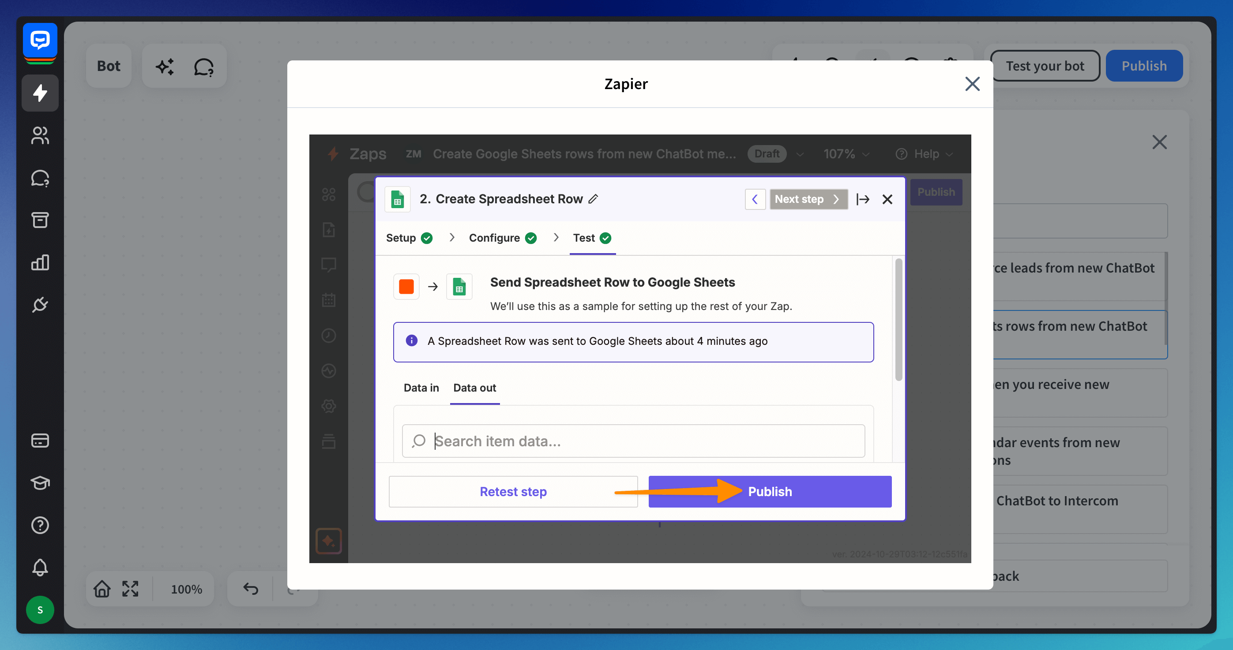Click the AI sparkle icon in top toolbar
Image resolution: width=1233 pixels, height=650 pixels.
pyautogui.click(x=165, y=66)
